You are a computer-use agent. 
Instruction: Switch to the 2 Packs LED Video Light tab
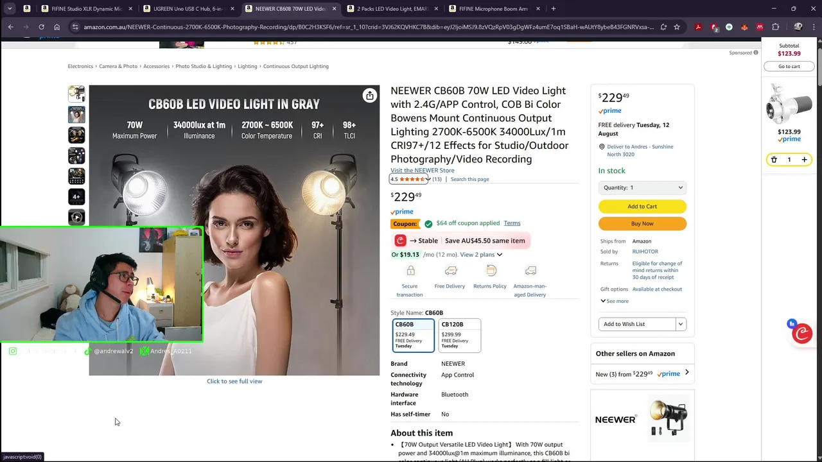click(x=393, y=8)
